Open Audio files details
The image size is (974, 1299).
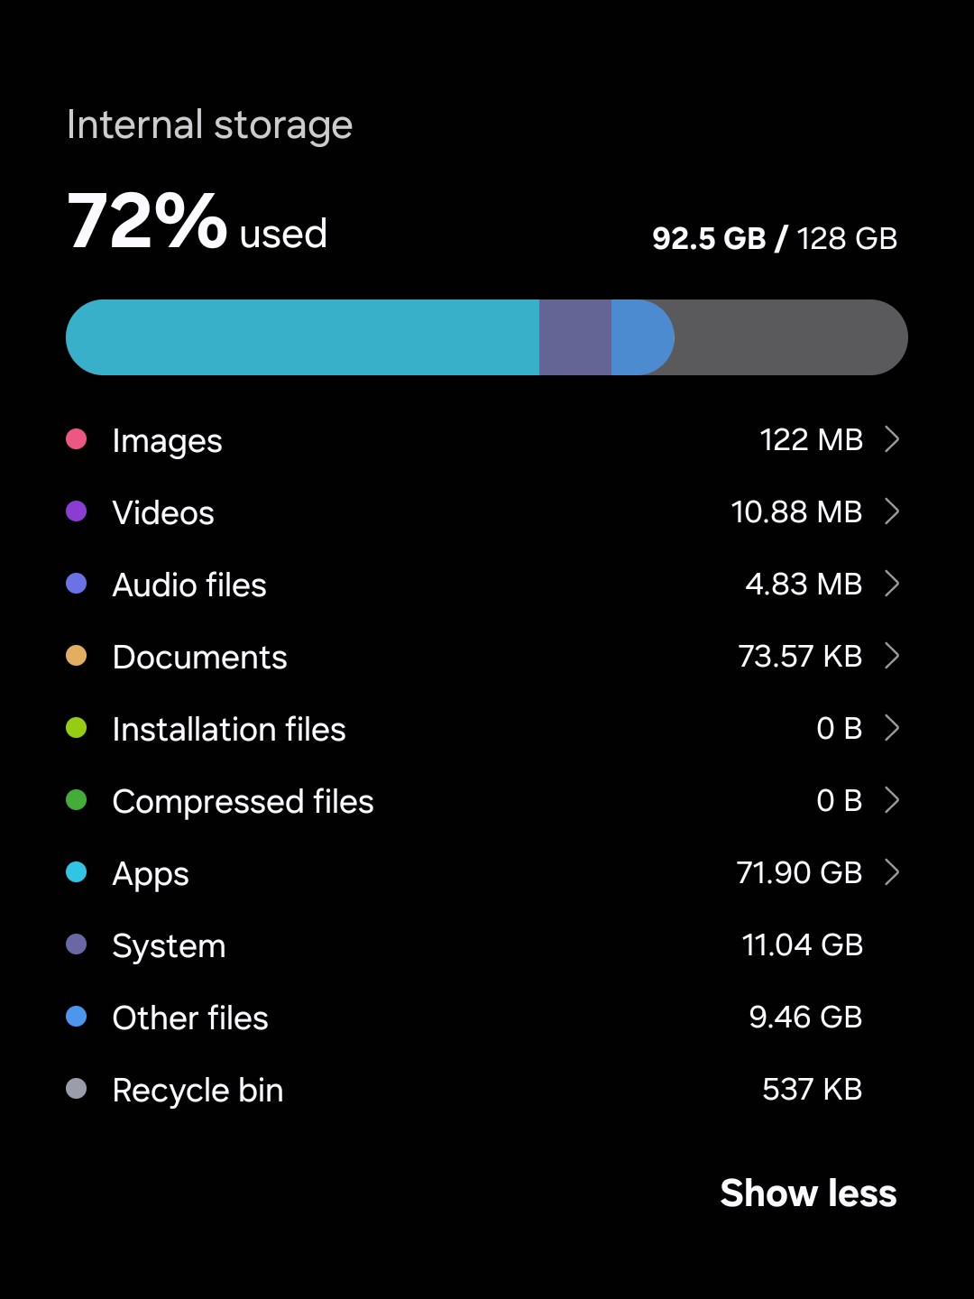pos(893,584)
